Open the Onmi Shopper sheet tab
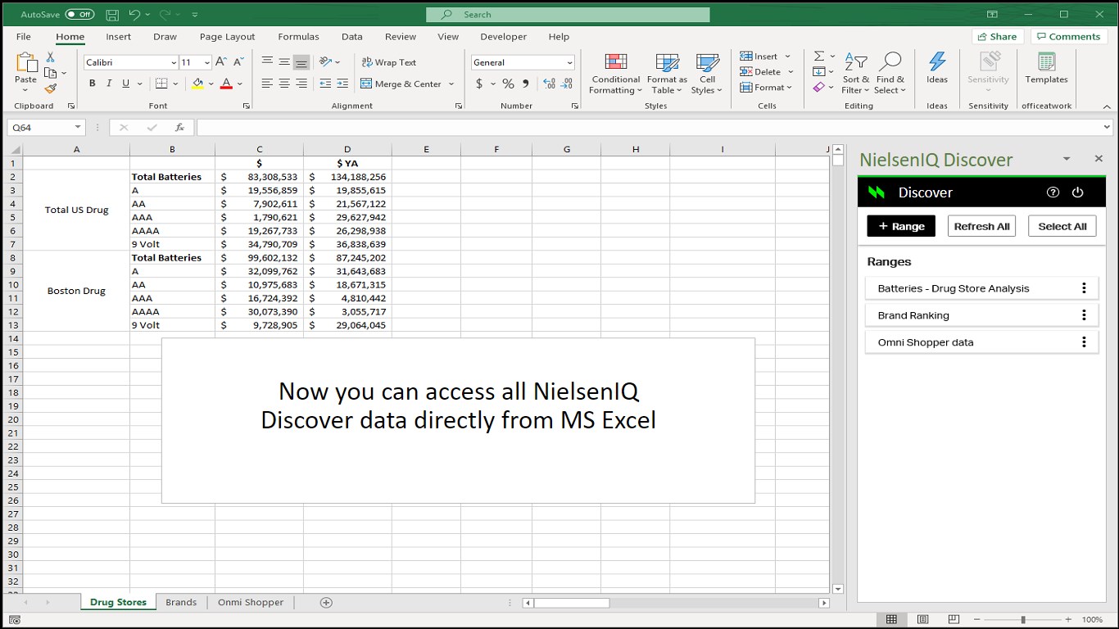This screenshot has width=1119, height=629. pyautogui.click(x=251, y=603)
